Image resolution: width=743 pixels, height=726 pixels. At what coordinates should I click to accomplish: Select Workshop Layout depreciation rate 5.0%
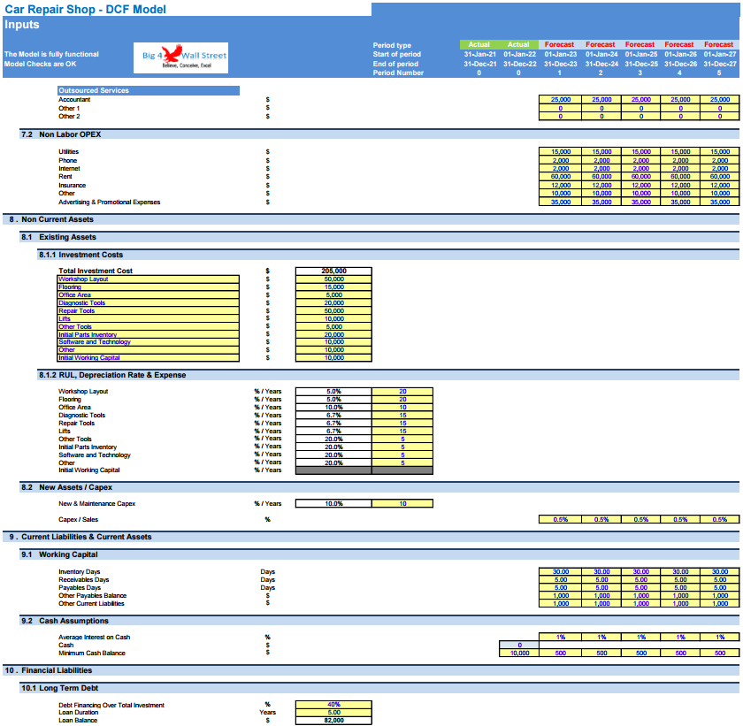tap(333, 391)
